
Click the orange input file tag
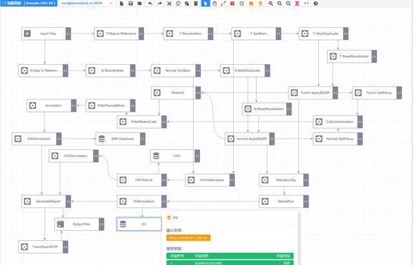click(x=188, y=238)
